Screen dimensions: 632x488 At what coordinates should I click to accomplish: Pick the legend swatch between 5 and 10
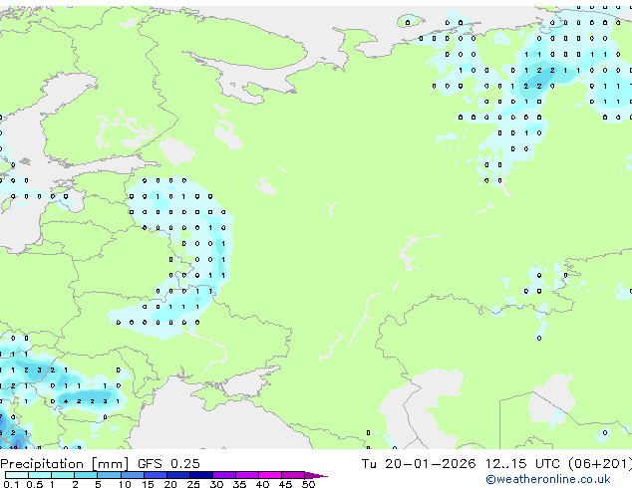coord(109,475)
